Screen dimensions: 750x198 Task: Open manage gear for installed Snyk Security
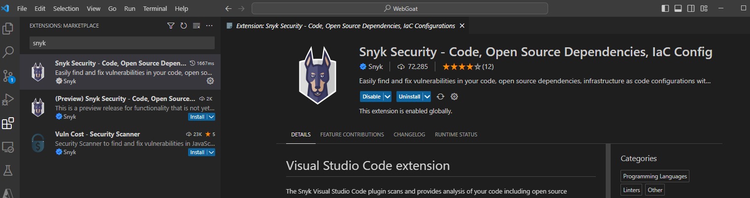coord(210,81)
